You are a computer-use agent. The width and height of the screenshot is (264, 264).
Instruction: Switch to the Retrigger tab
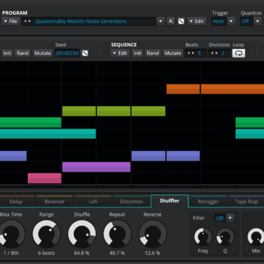208,201
